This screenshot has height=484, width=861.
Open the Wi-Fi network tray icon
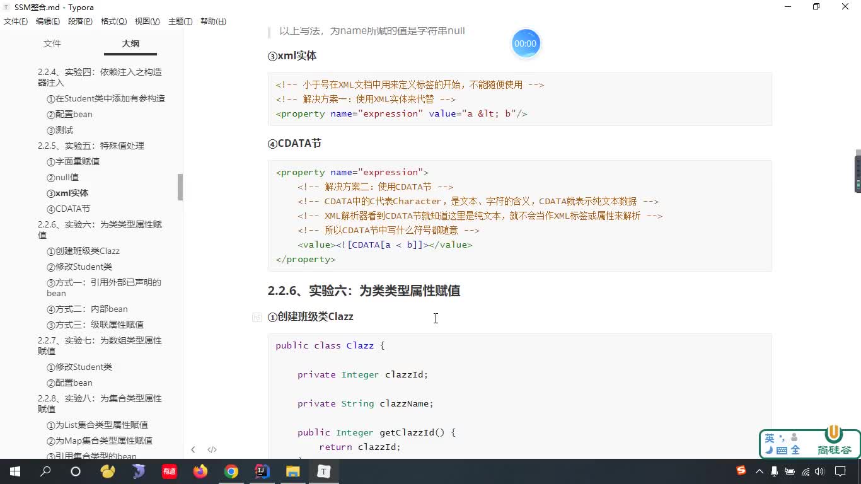tap(806, 471)
